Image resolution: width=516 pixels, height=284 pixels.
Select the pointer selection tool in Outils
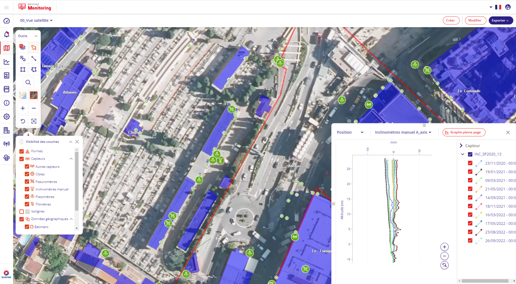point(34,48)
